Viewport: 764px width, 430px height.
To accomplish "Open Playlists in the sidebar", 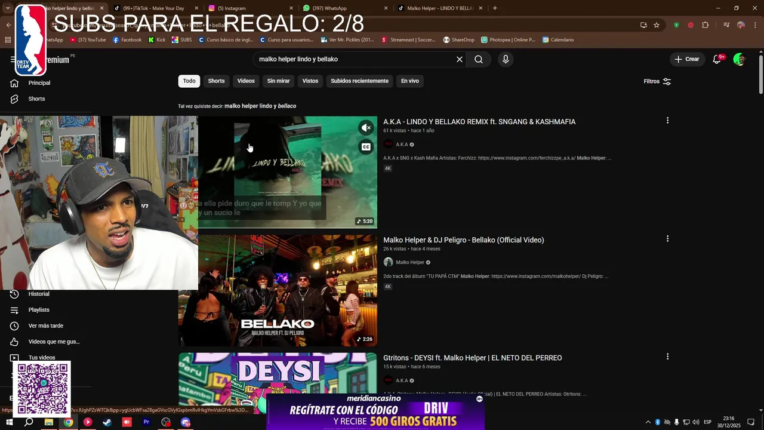I will coord(39,310).
